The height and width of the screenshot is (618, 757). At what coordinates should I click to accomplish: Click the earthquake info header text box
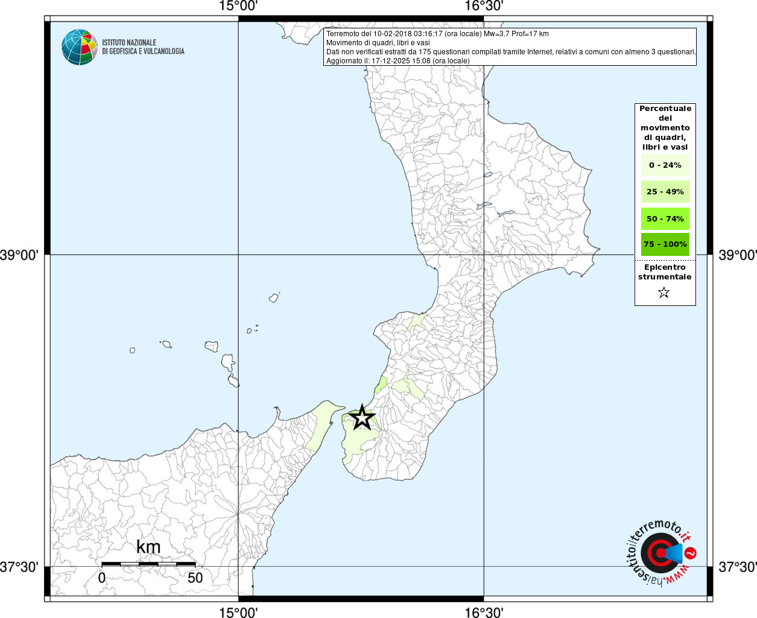(510, 47)
